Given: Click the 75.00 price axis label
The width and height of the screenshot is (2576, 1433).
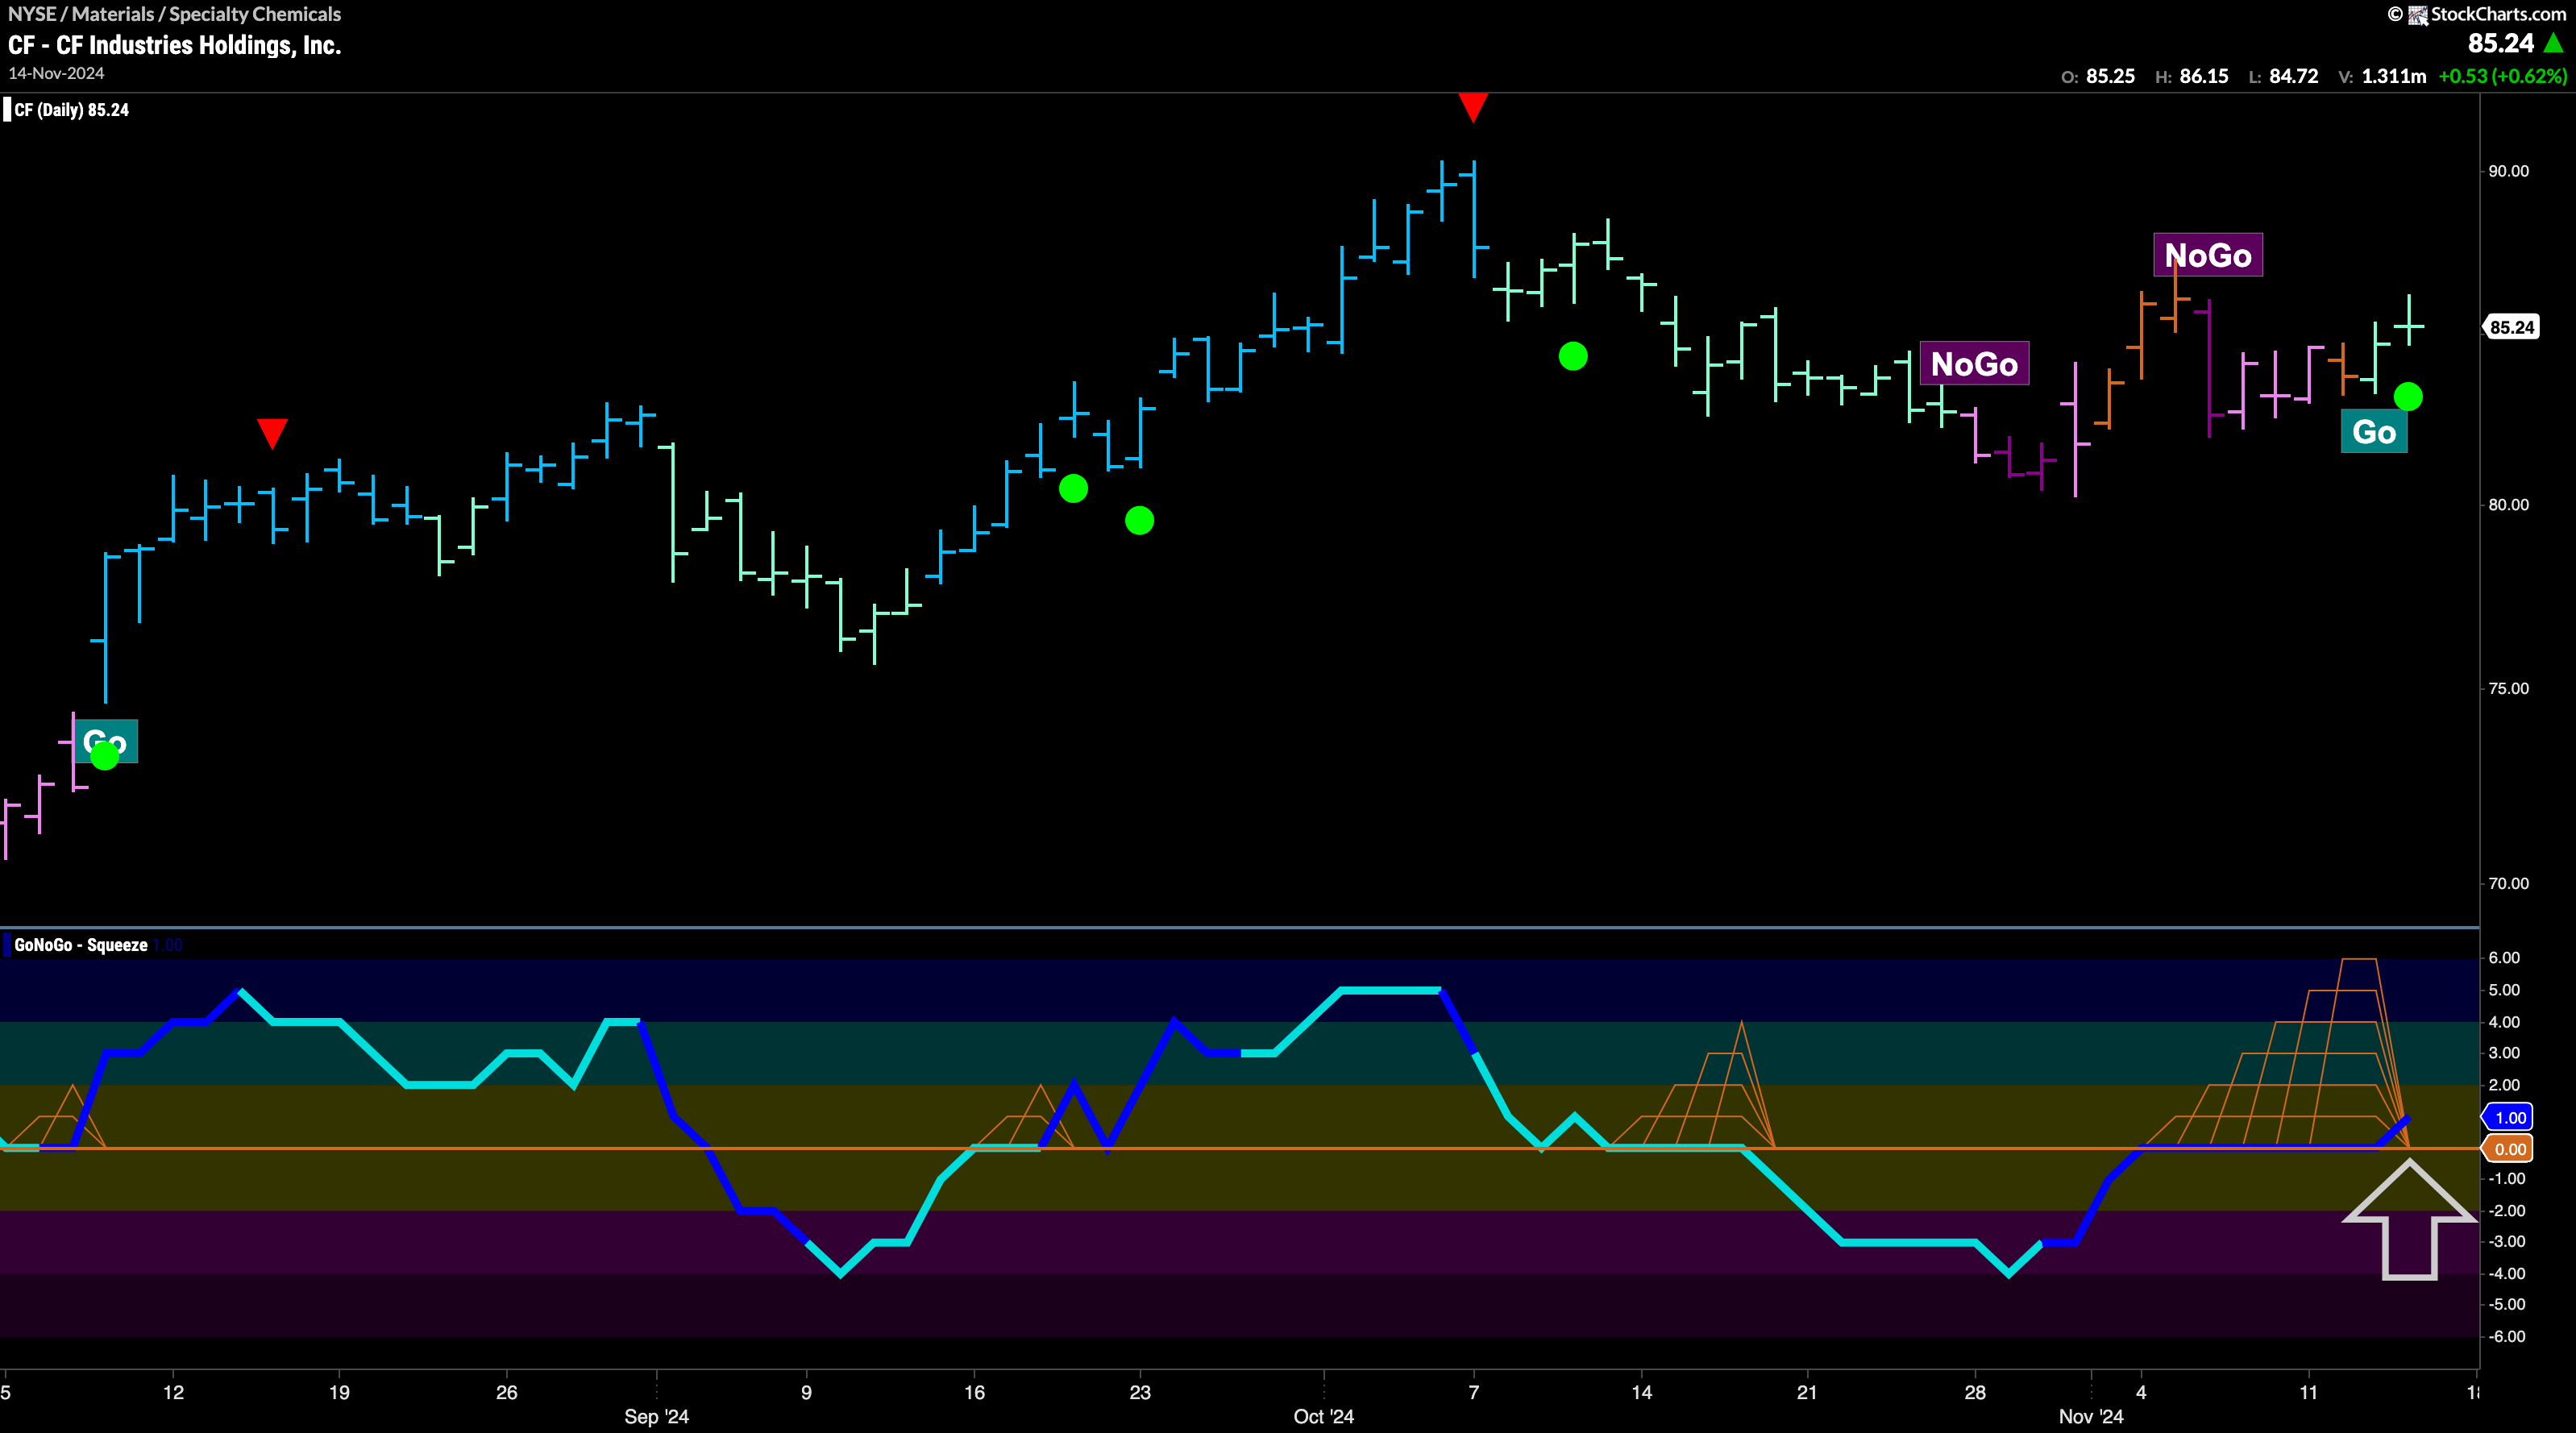Looking at the screenshot, I should point(2508,689).
